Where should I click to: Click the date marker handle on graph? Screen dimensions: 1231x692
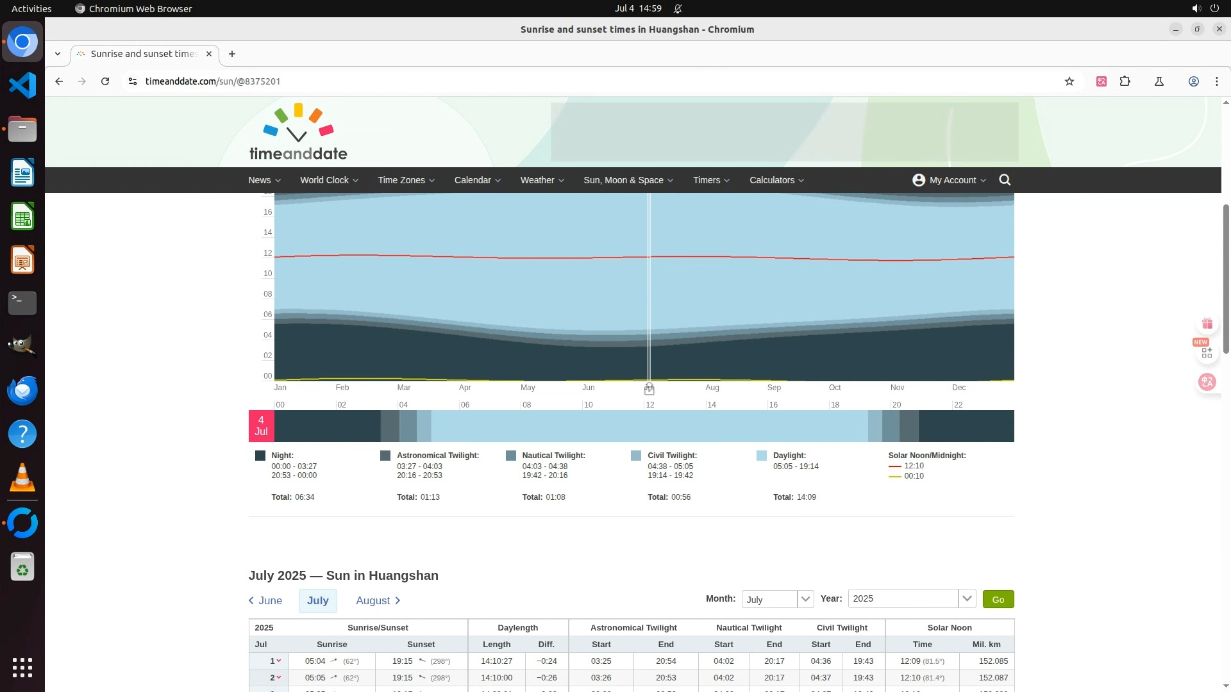point(649,389)
